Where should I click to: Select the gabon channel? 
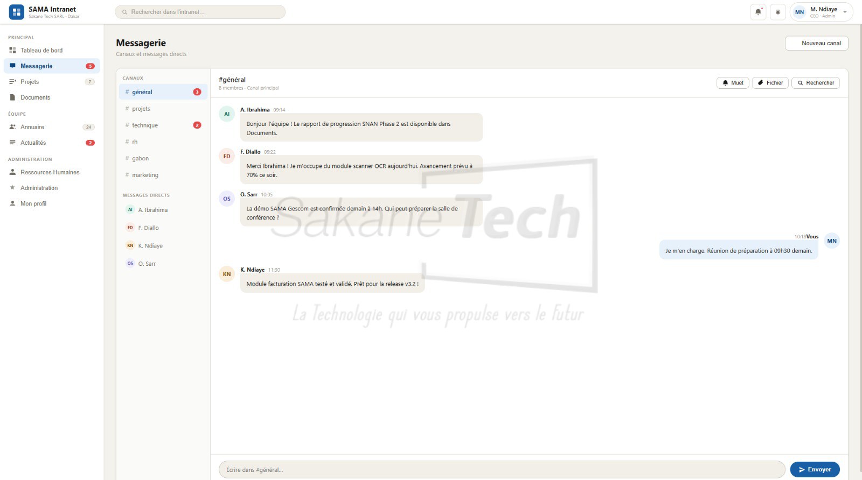coord(163,158)
